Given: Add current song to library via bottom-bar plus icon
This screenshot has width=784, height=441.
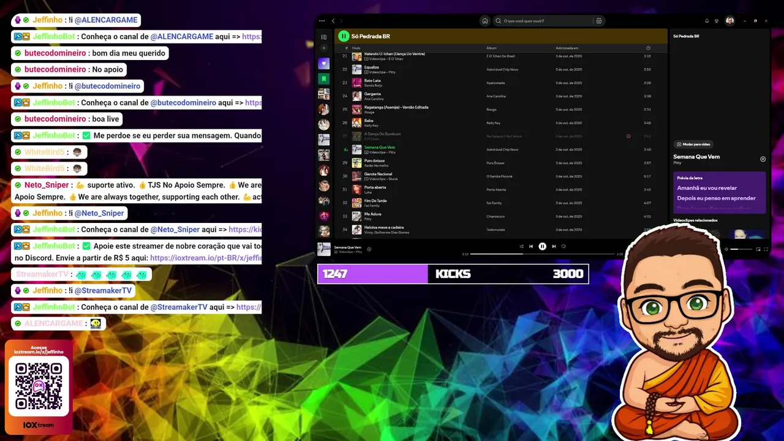Looking at the screenshot, I should coord(369,249).
